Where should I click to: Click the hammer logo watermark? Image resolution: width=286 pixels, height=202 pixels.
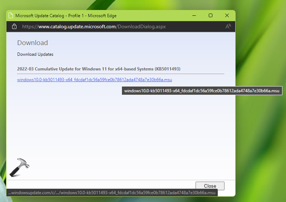point(22,168)
